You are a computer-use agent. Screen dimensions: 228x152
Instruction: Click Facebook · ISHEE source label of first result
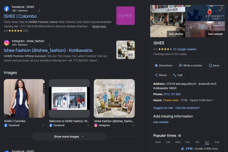[23, 7]
